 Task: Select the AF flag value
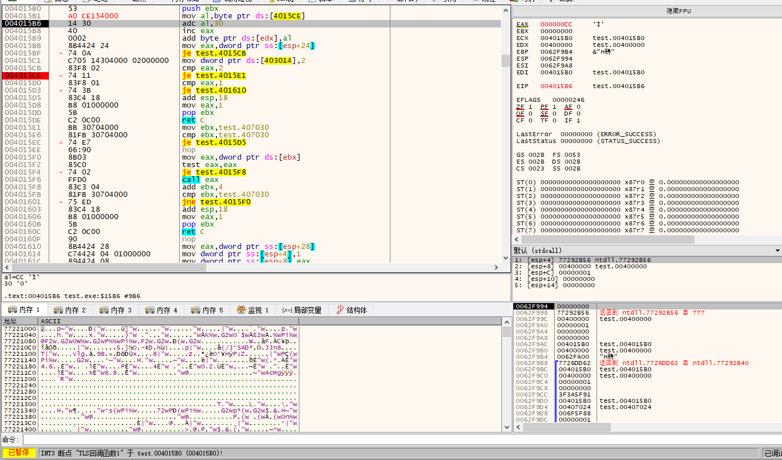[x=578, y=107]
